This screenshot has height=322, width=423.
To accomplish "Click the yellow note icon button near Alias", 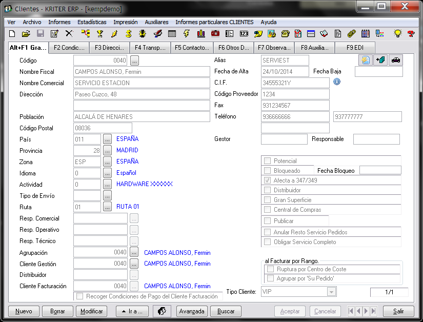I will [x=366, y=60].
